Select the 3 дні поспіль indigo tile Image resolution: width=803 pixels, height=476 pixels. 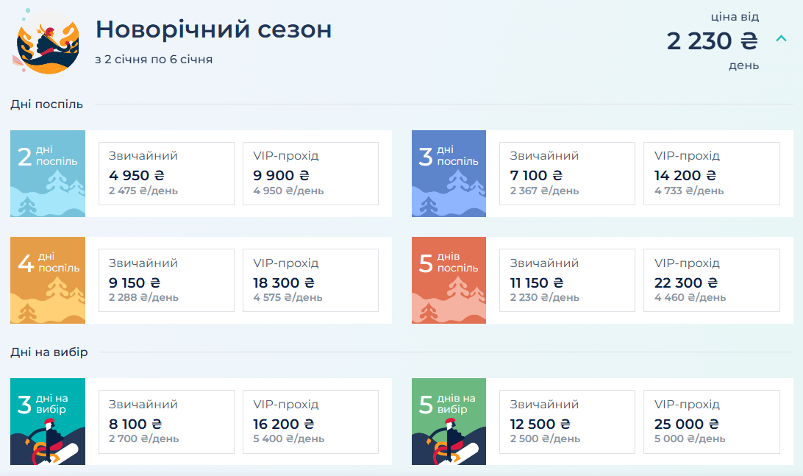pyautogui.click(x=449, y=174)
